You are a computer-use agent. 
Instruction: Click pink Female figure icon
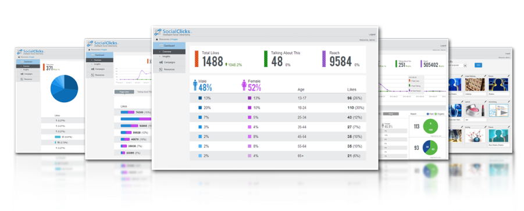pos(244,85)
